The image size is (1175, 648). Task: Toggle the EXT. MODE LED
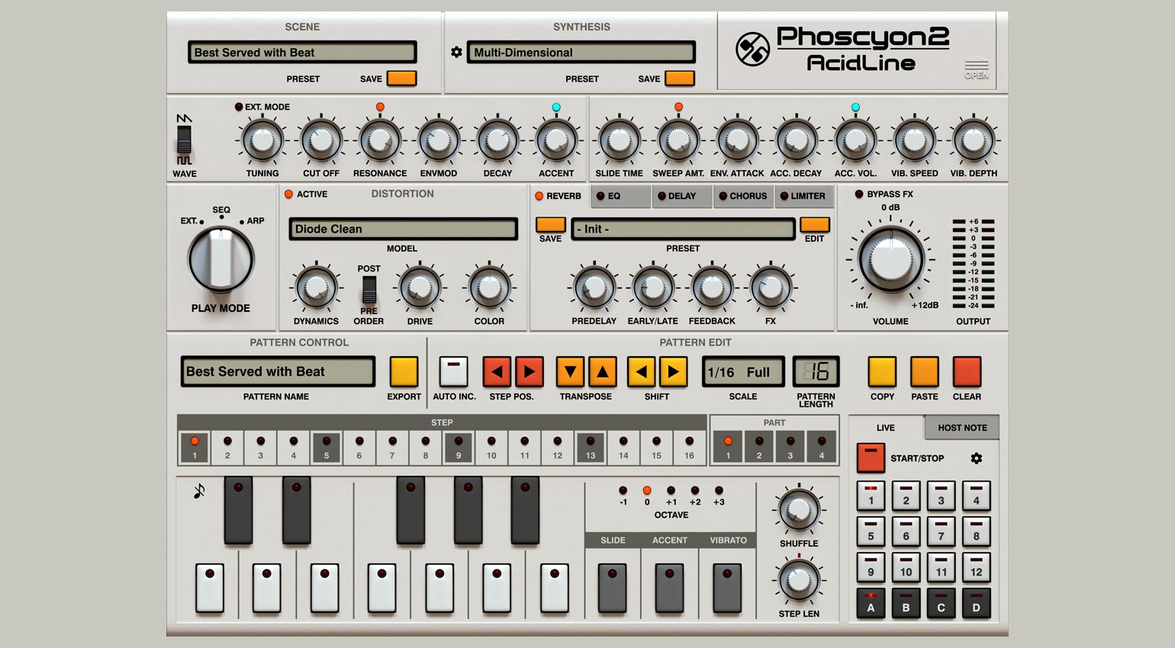pos(239,107)
